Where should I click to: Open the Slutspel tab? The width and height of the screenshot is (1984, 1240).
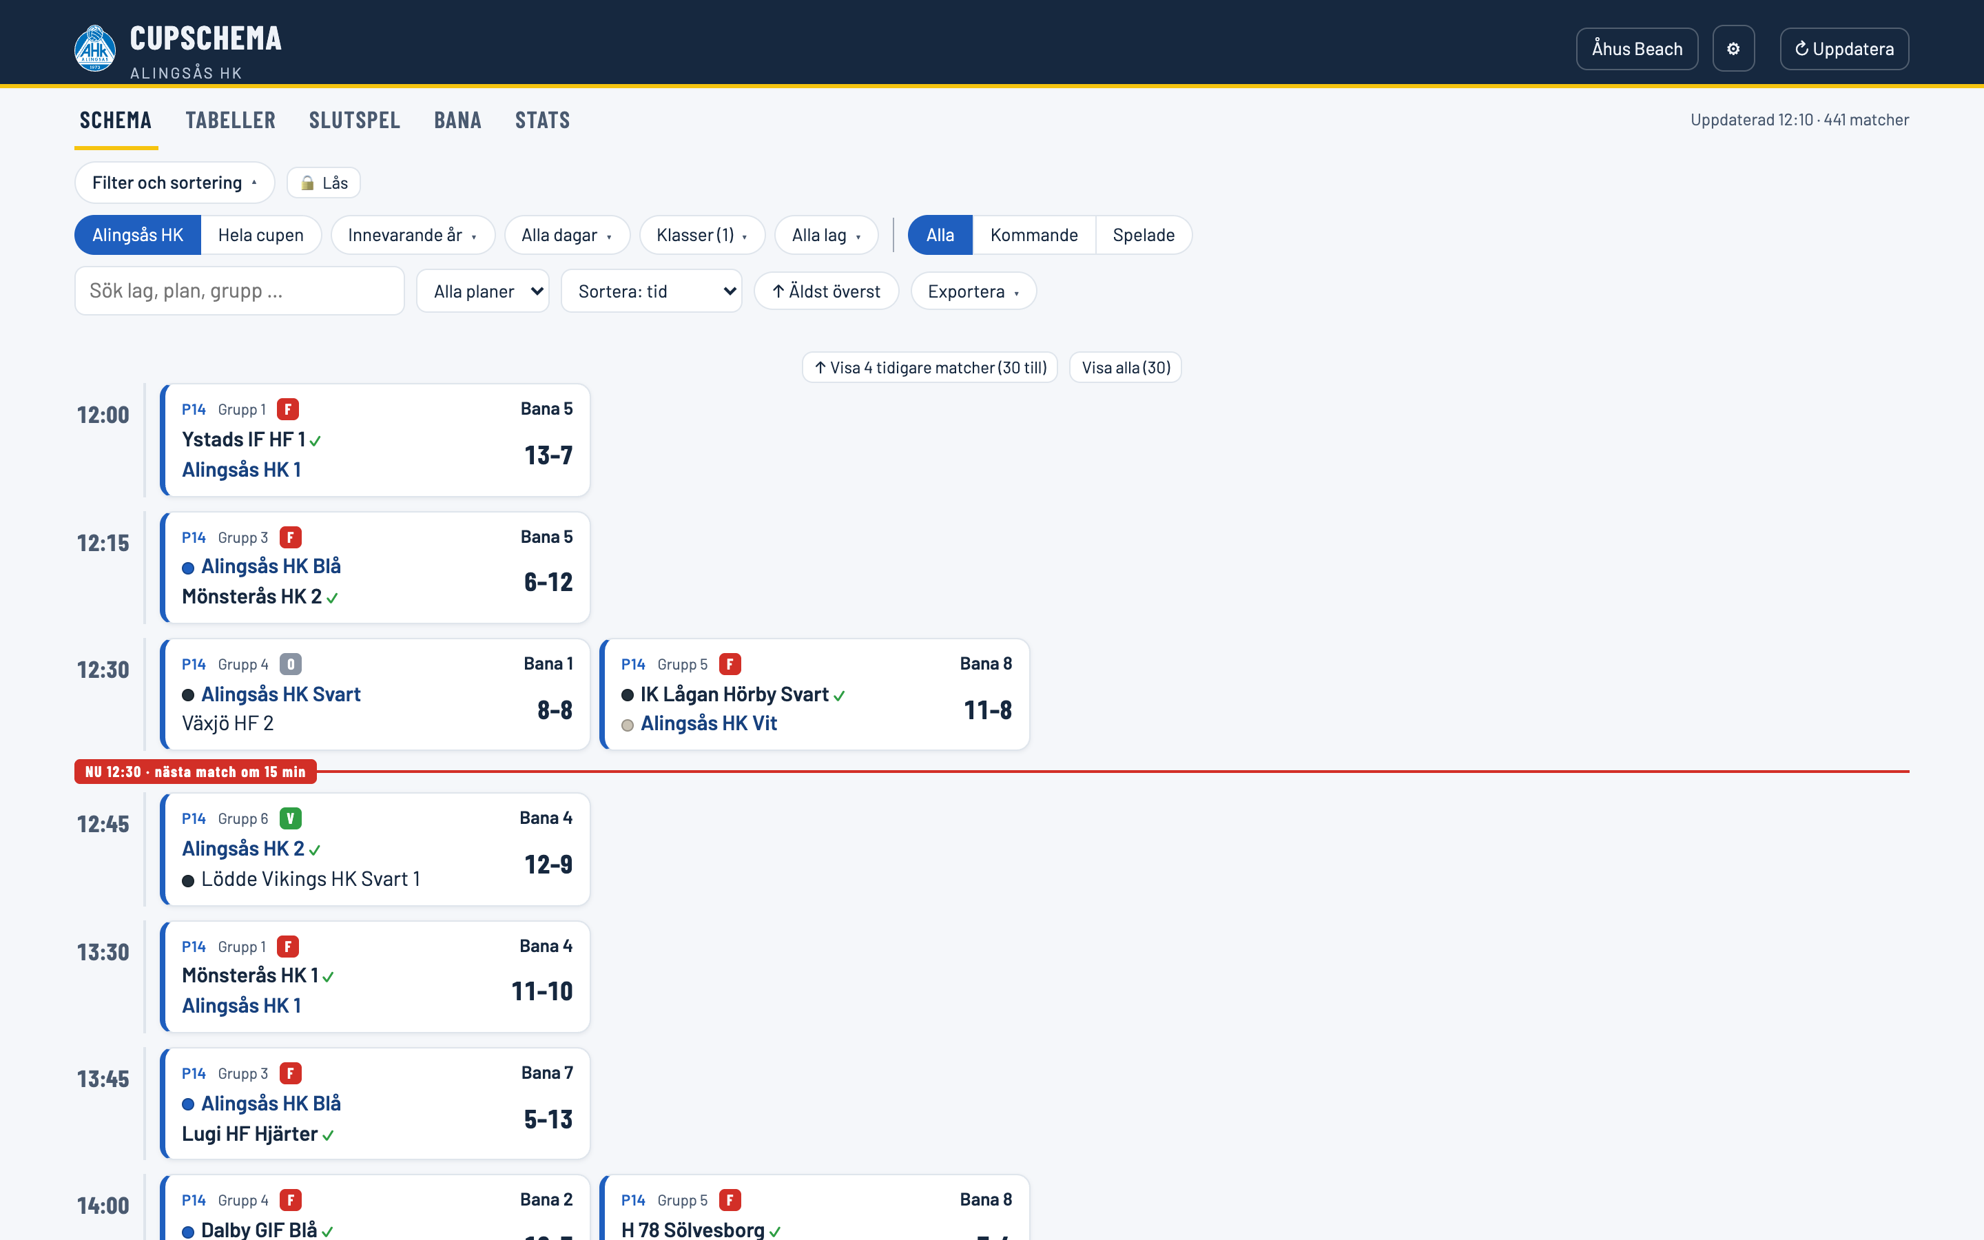tap(355, 121)
